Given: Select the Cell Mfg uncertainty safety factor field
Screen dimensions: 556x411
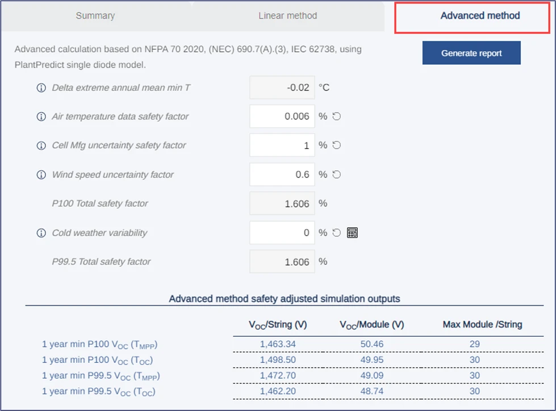Looking at the screenshot, I should tap(282, 145).
